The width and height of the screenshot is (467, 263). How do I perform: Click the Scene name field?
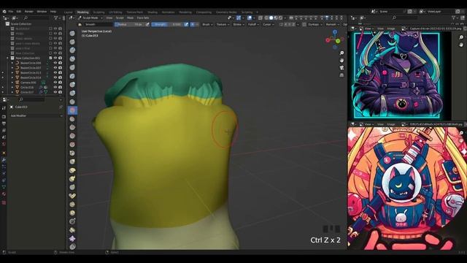[x=390, y=12]
